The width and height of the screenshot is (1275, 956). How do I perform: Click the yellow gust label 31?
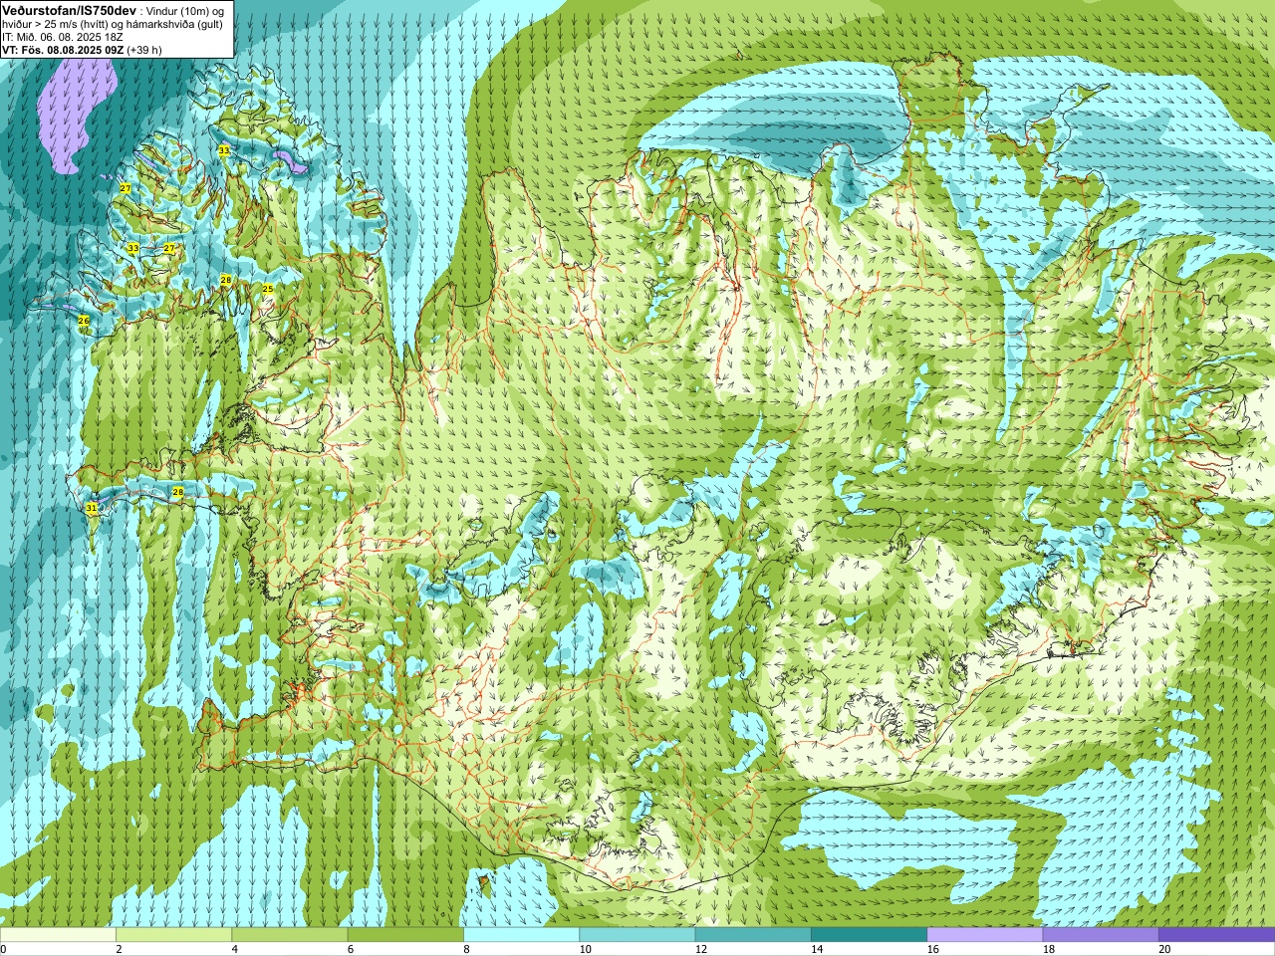click(x=92, y=507)
